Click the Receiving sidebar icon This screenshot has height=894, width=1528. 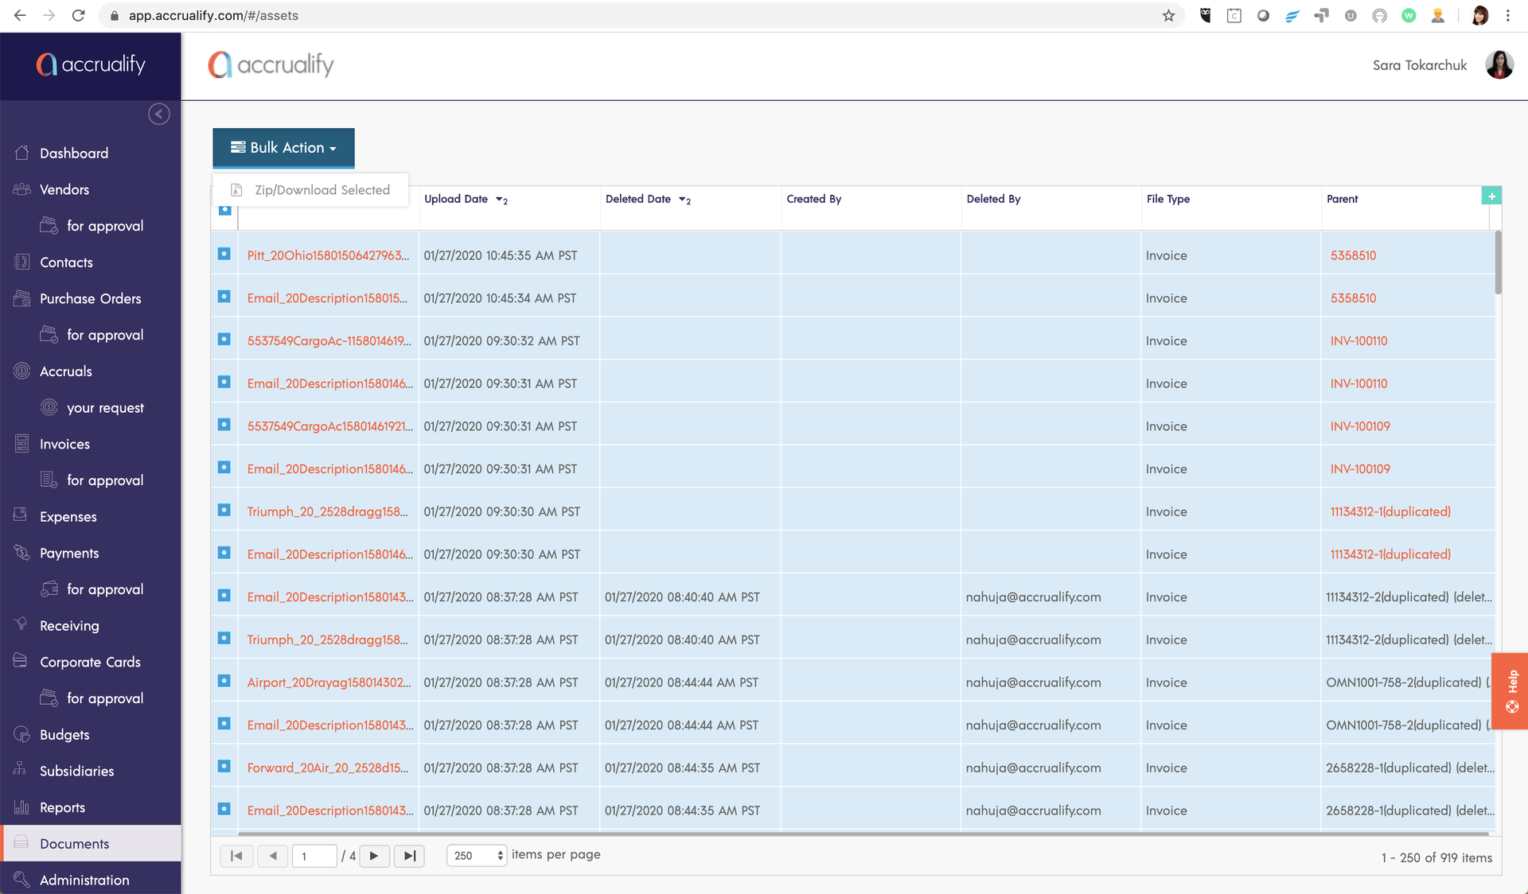(21, 625)
